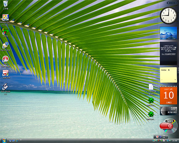
Task: Open the EPSON CD shortcut icon
Action: 5,18
